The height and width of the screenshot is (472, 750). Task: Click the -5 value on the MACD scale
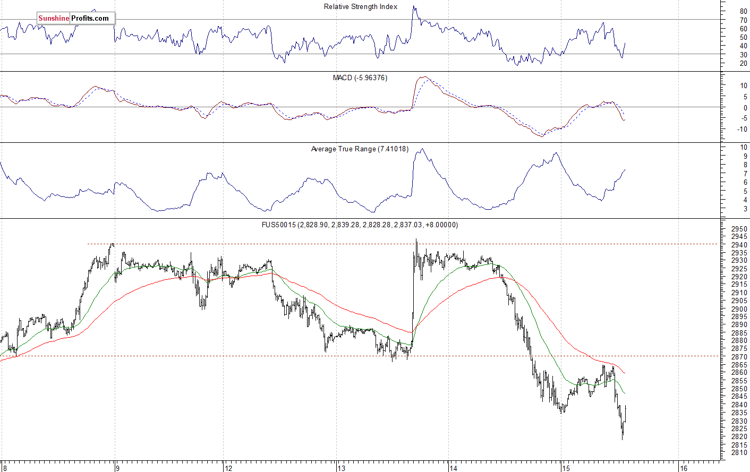pyautogui.click(x=744, y=118)
